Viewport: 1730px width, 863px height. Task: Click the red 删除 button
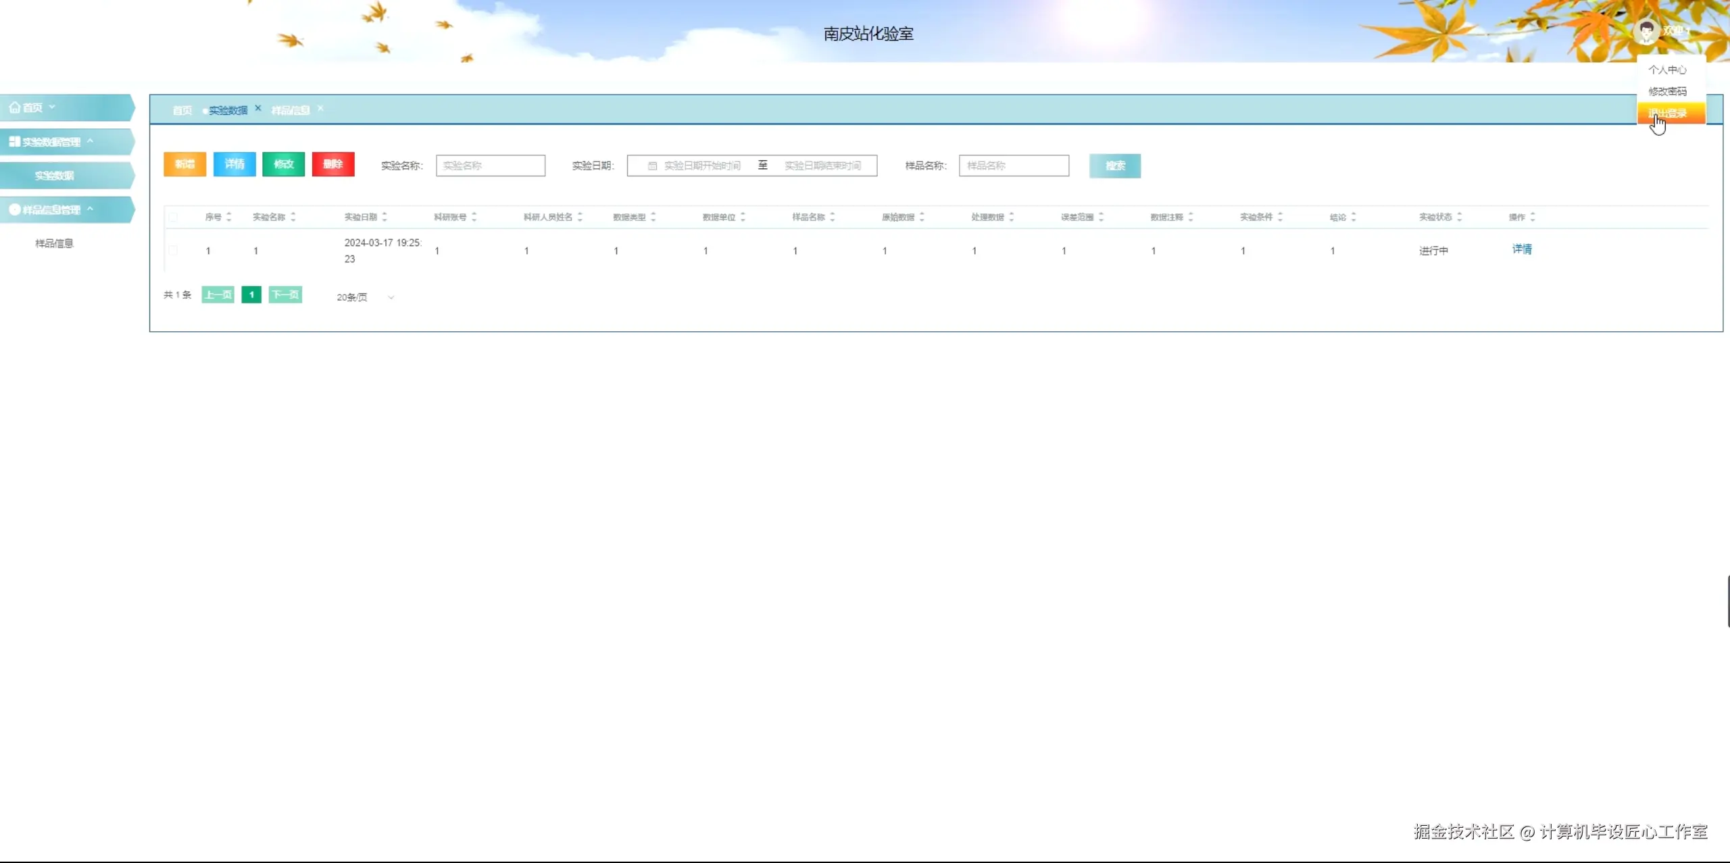(x=333, y=164)
